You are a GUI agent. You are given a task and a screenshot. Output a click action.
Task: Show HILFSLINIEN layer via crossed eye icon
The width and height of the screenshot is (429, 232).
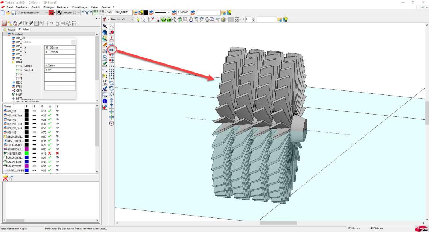pyautogui.click(x=57, y=154)
